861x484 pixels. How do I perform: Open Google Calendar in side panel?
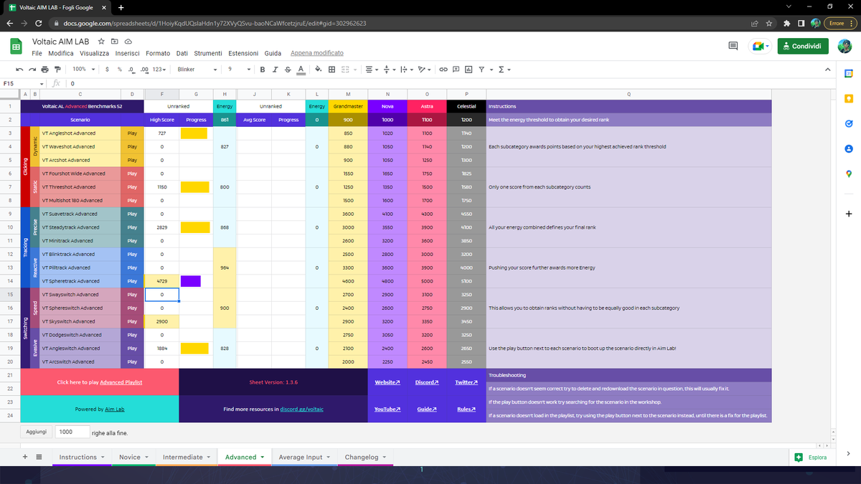848,73
